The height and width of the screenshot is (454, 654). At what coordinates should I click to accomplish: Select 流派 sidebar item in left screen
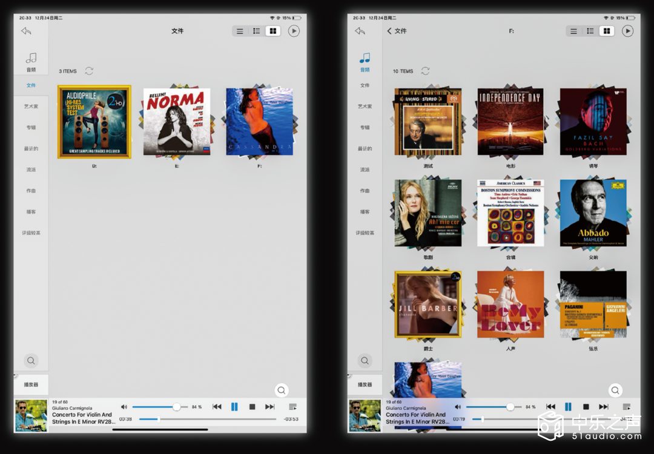pyautogui.click(x=31, y=169)
